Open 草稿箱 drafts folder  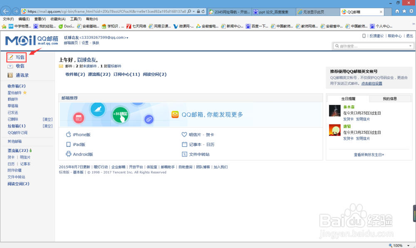tap(13, 106)
